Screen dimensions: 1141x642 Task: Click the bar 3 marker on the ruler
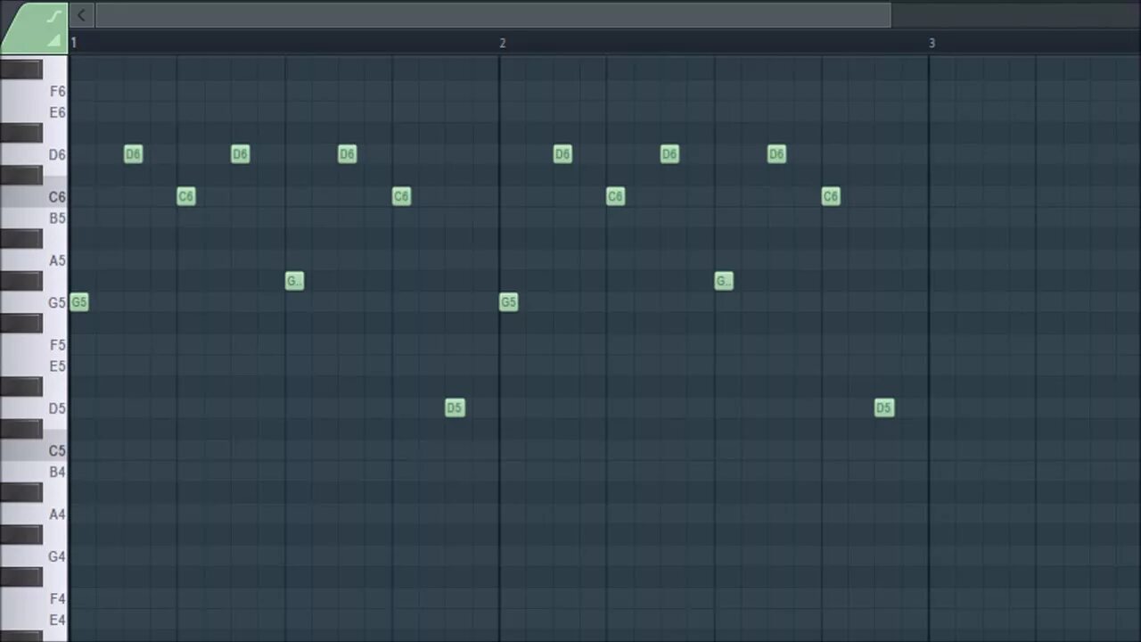coord(932,42)
